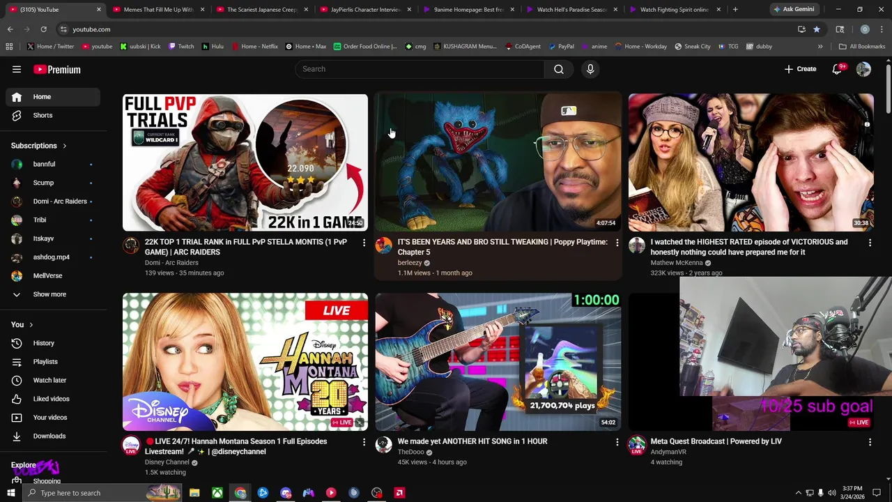Open Chrome three-dot menu

(x=882, y=29)
